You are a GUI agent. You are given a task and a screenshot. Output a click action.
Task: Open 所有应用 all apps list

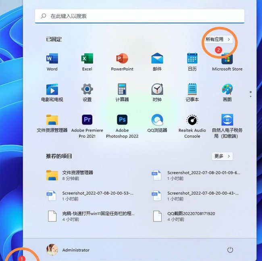pos(218,40)
